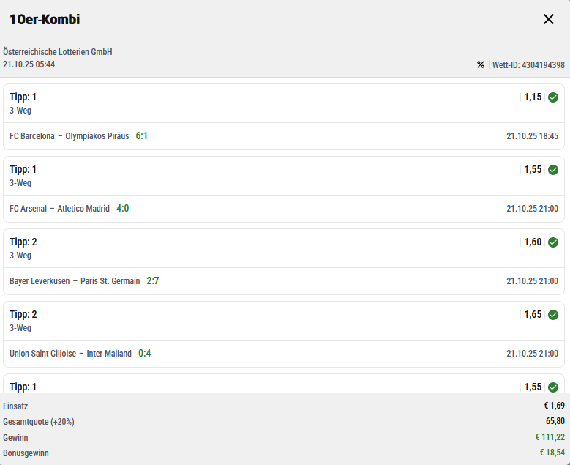This screenshot has width=570, height=465.
Task: Click the Gesamtquote (+20%) label
Action: click(39, 422)
